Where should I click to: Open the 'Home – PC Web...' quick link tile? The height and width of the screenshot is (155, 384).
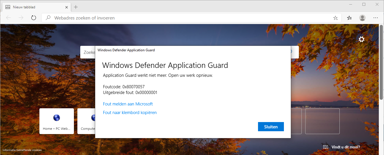57,121
